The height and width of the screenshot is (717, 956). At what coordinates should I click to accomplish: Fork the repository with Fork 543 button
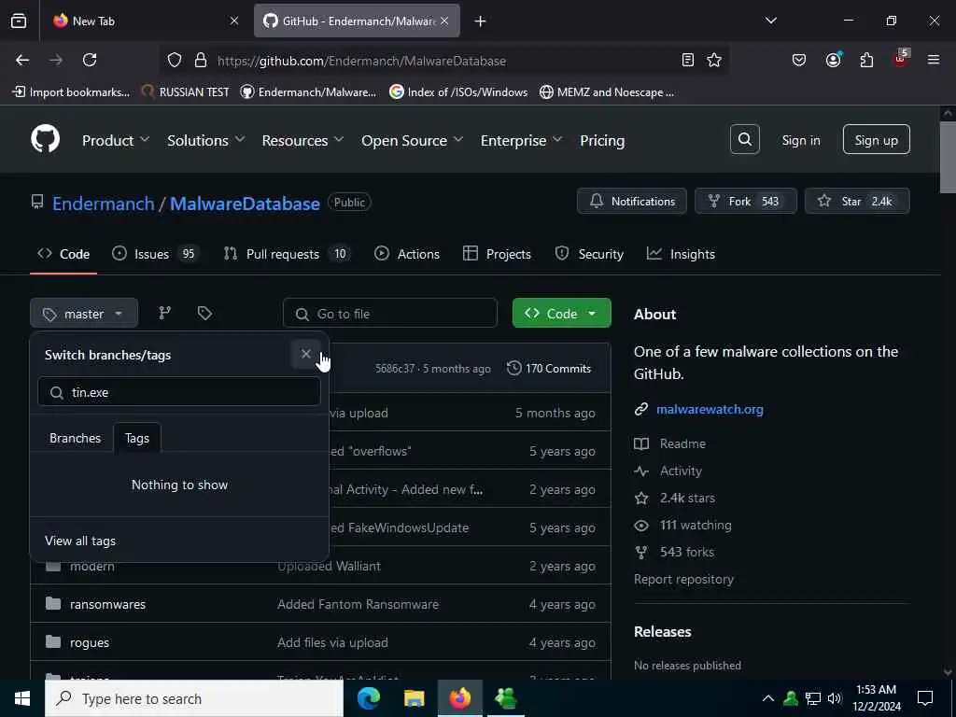745,202
